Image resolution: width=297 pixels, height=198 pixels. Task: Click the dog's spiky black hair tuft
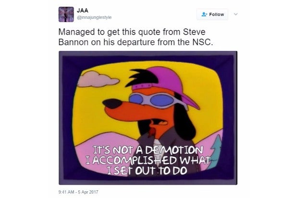pos(141,77)
